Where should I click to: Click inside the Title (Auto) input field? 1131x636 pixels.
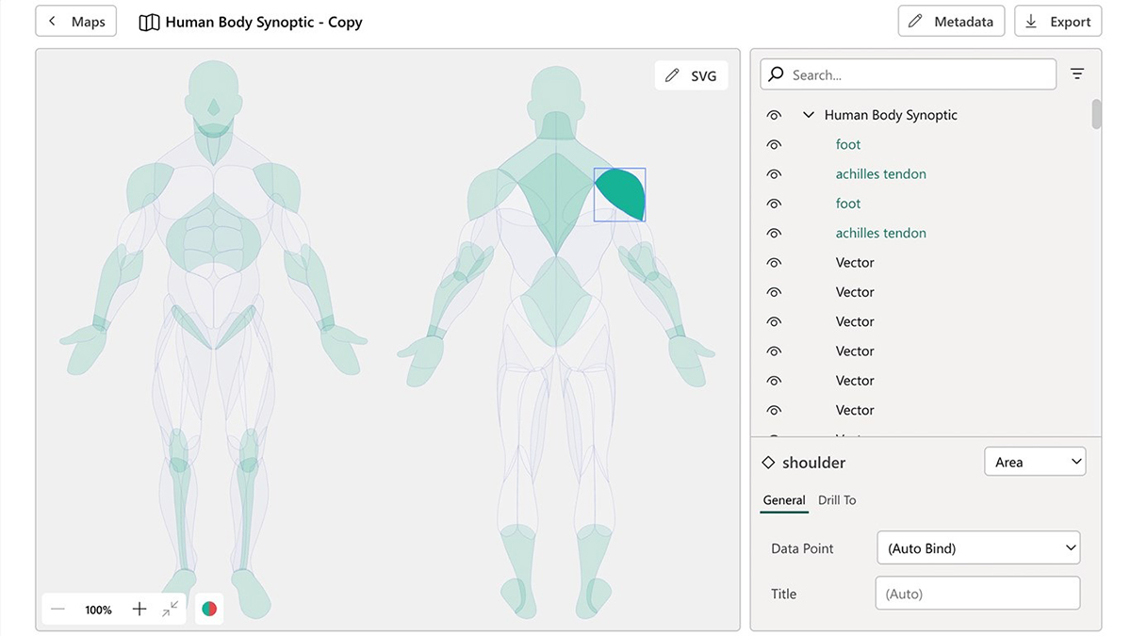pos(977,593)
